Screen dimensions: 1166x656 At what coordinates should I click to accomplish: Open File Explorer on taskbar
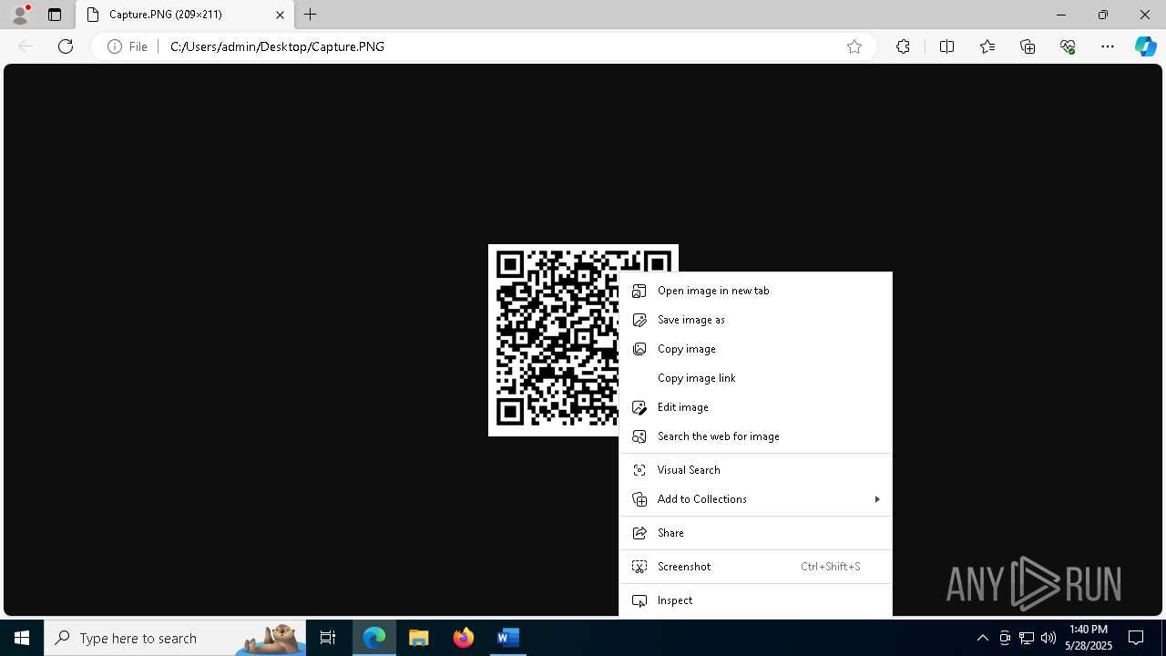(x=419, y=638)
